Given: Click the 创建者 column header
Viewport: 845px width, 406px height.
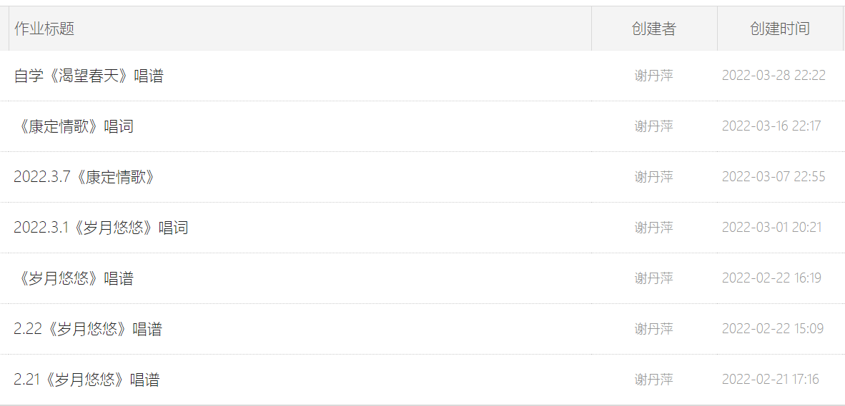Looking at the screenshot, I should pos(653,29).
